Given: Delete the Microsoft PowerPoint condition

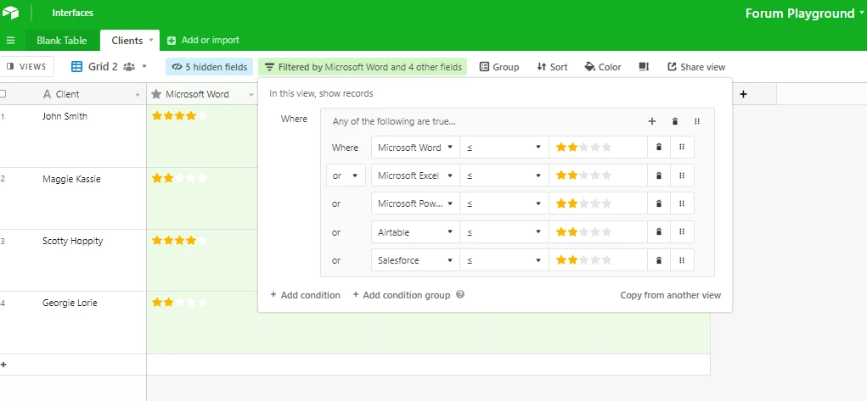Looking at the screenshot, I should coord(659,203).
